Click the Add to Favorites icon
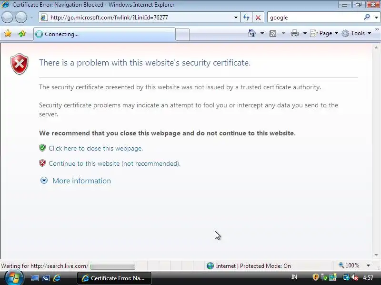This screenshot has width=381, height=285. point(22,33)
